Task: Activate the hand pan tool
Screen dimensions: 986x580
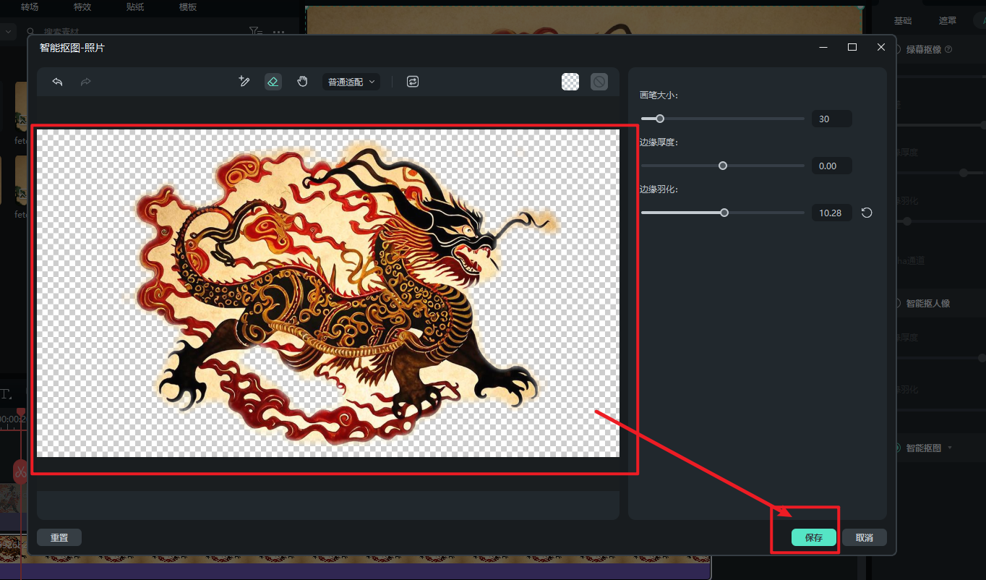Action: click(302, 82)
